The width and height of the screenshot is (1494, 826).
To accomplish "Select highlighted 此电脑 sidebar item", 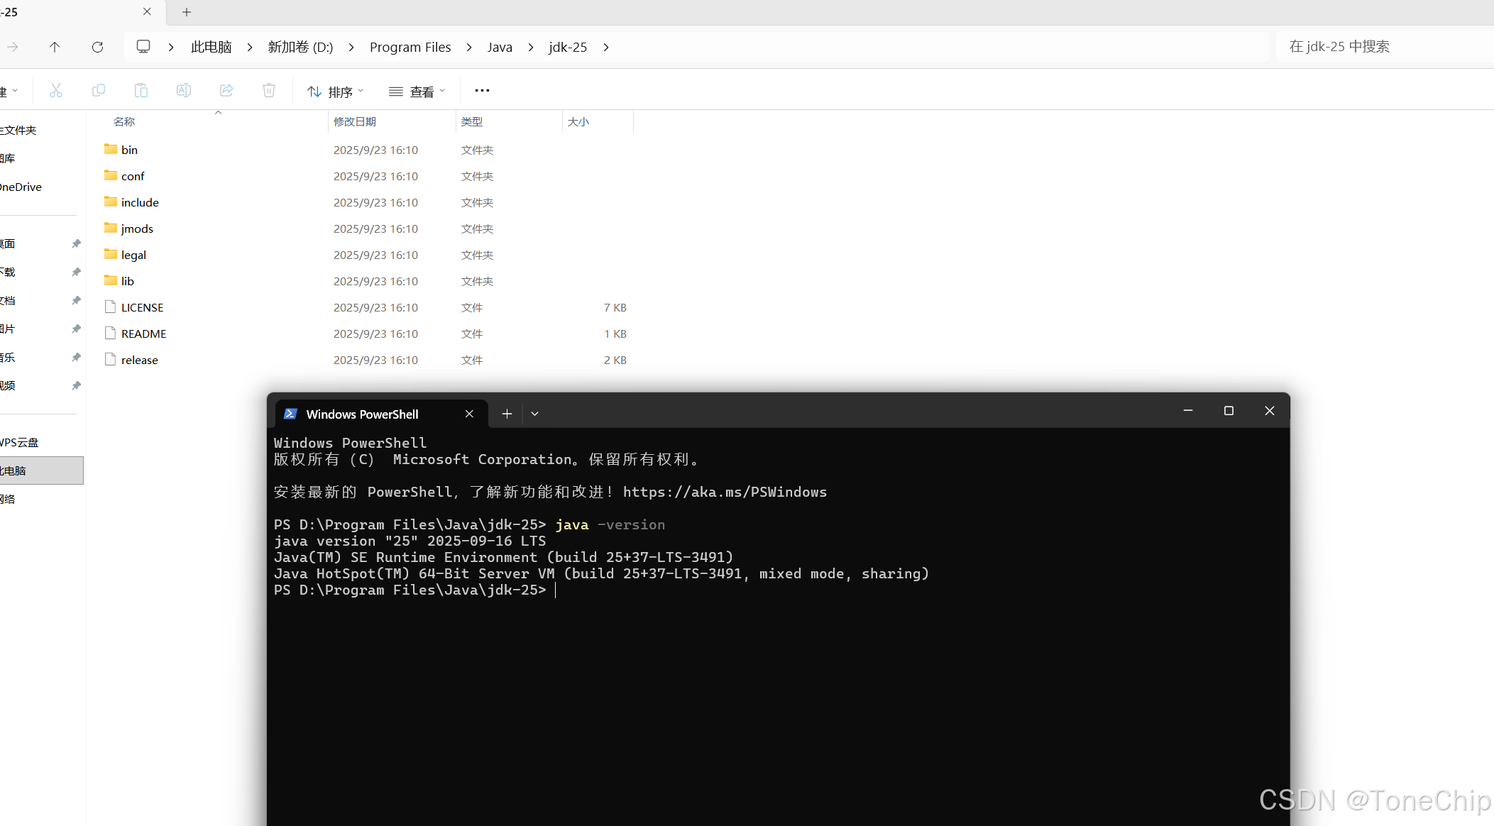I will pyautogui.click(x=41, y=470).
